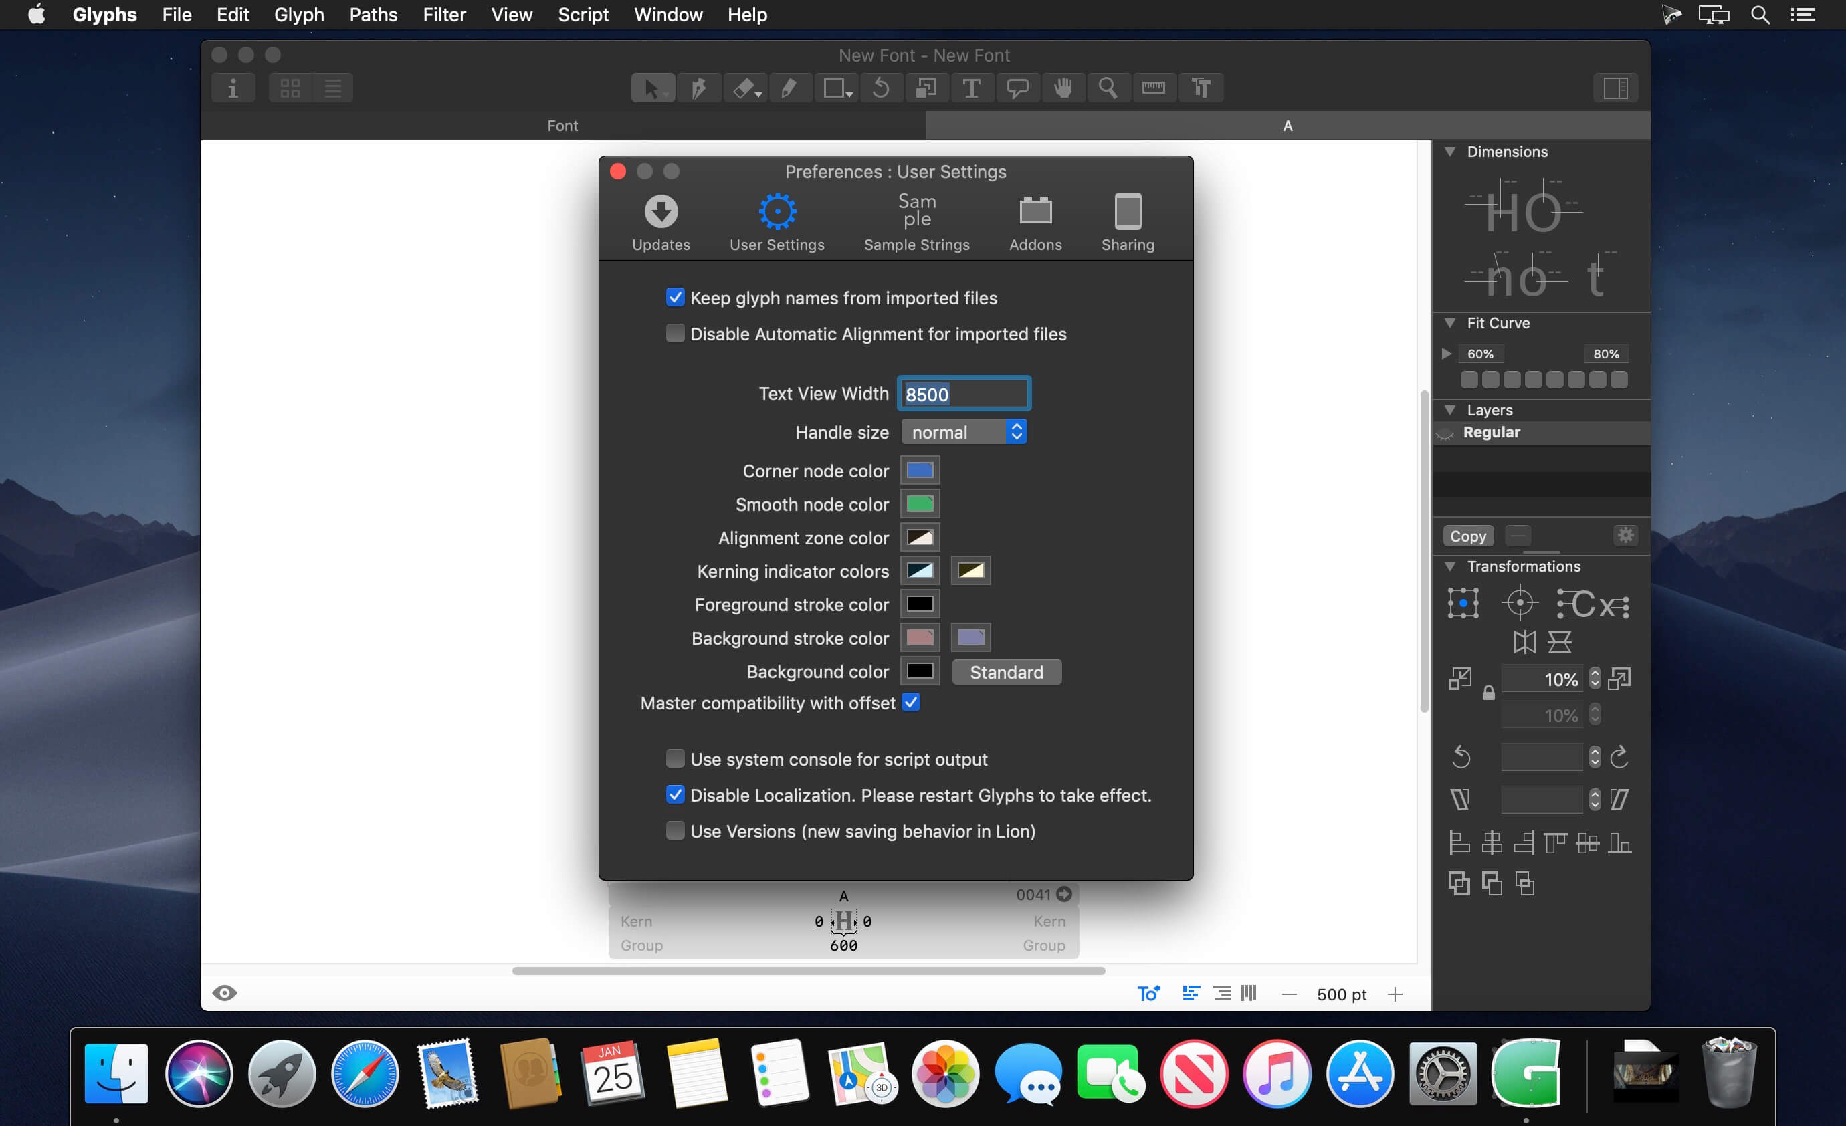Screen dimensions: 1846x1126
Task: Zoom out with the minus button
Action: click(1289, 994)
